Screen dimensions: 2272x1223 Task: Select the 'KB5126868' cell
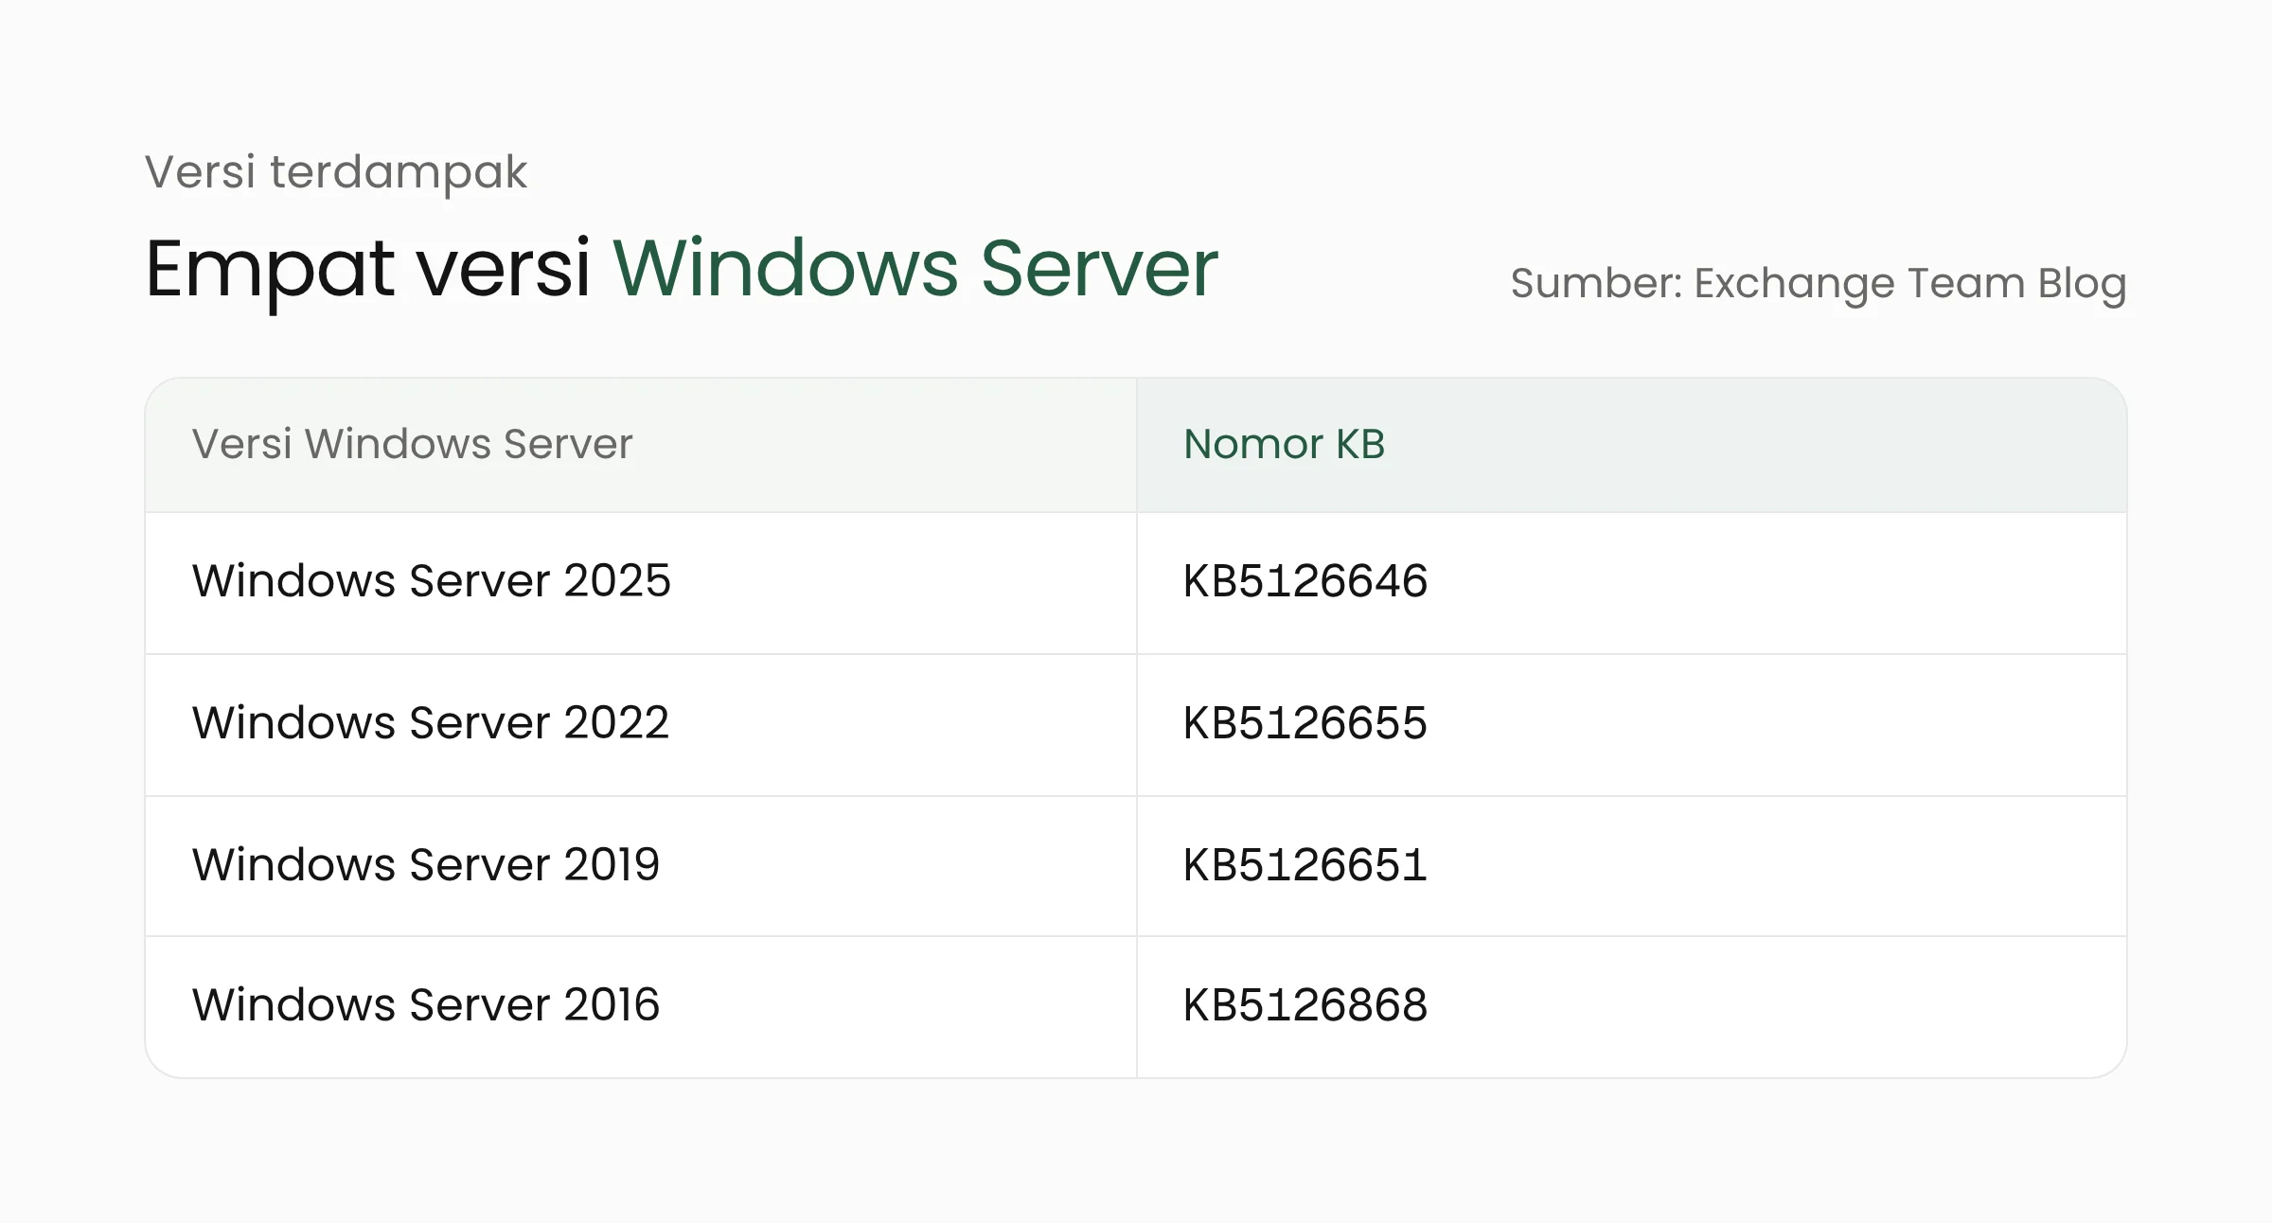click(x=1632, y=1007)
